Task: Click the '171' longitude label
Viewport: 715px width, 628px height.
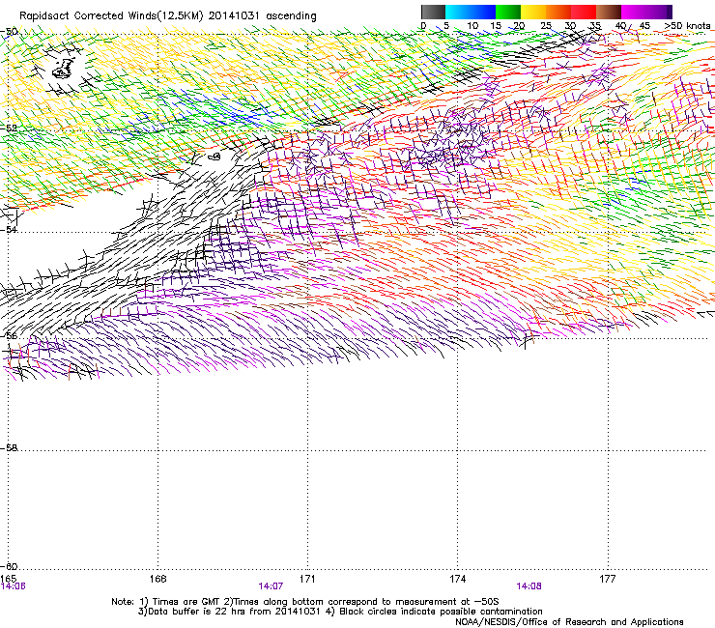Action: click(307, 579)
